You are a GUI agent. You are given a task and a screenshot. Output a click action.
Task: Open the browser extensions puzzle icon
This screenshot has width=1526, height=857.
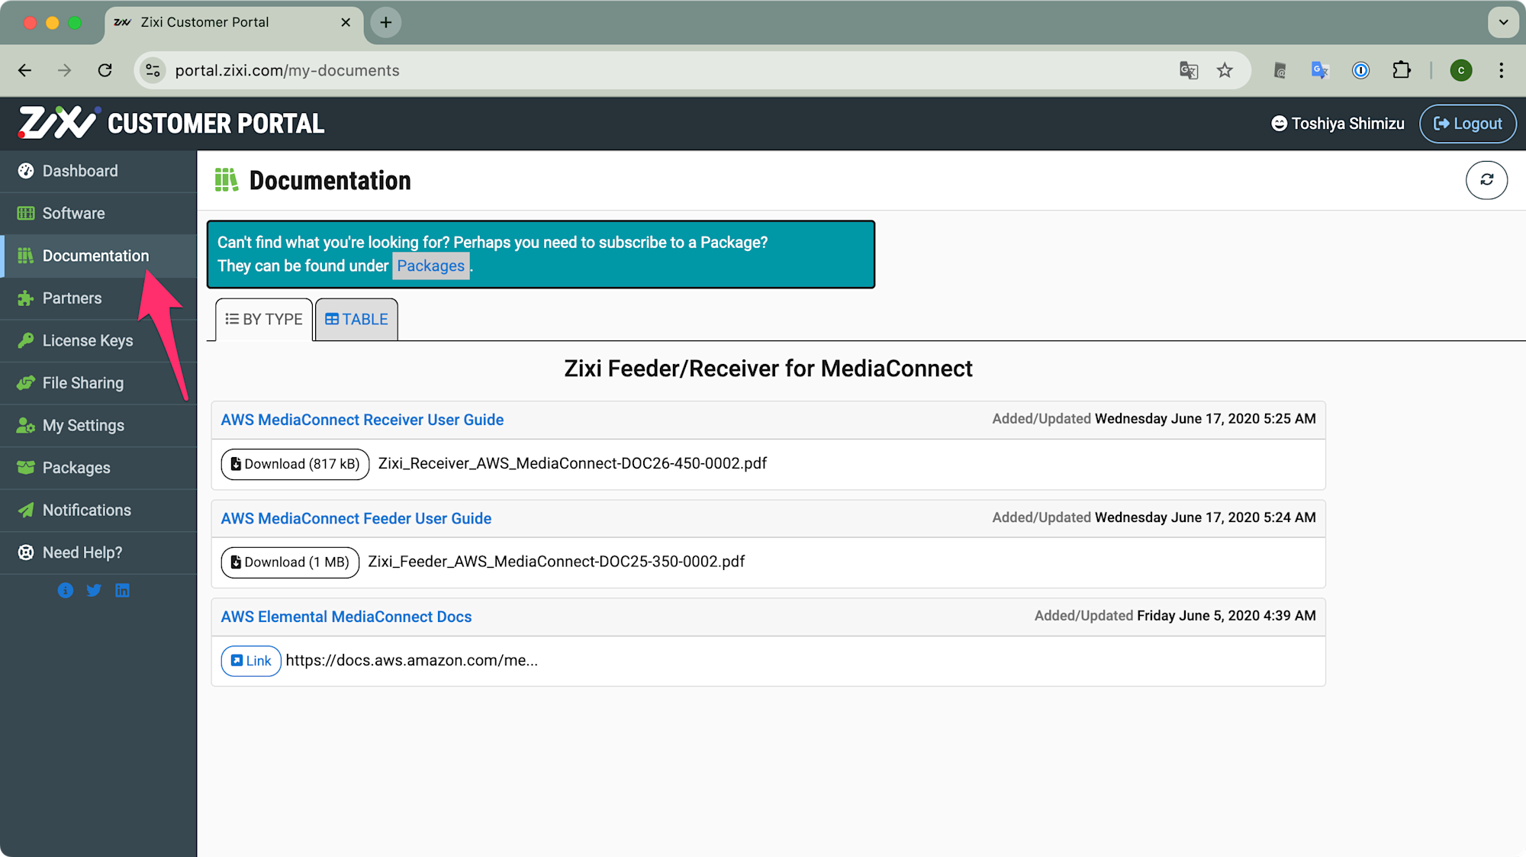tap(1401, 70)
